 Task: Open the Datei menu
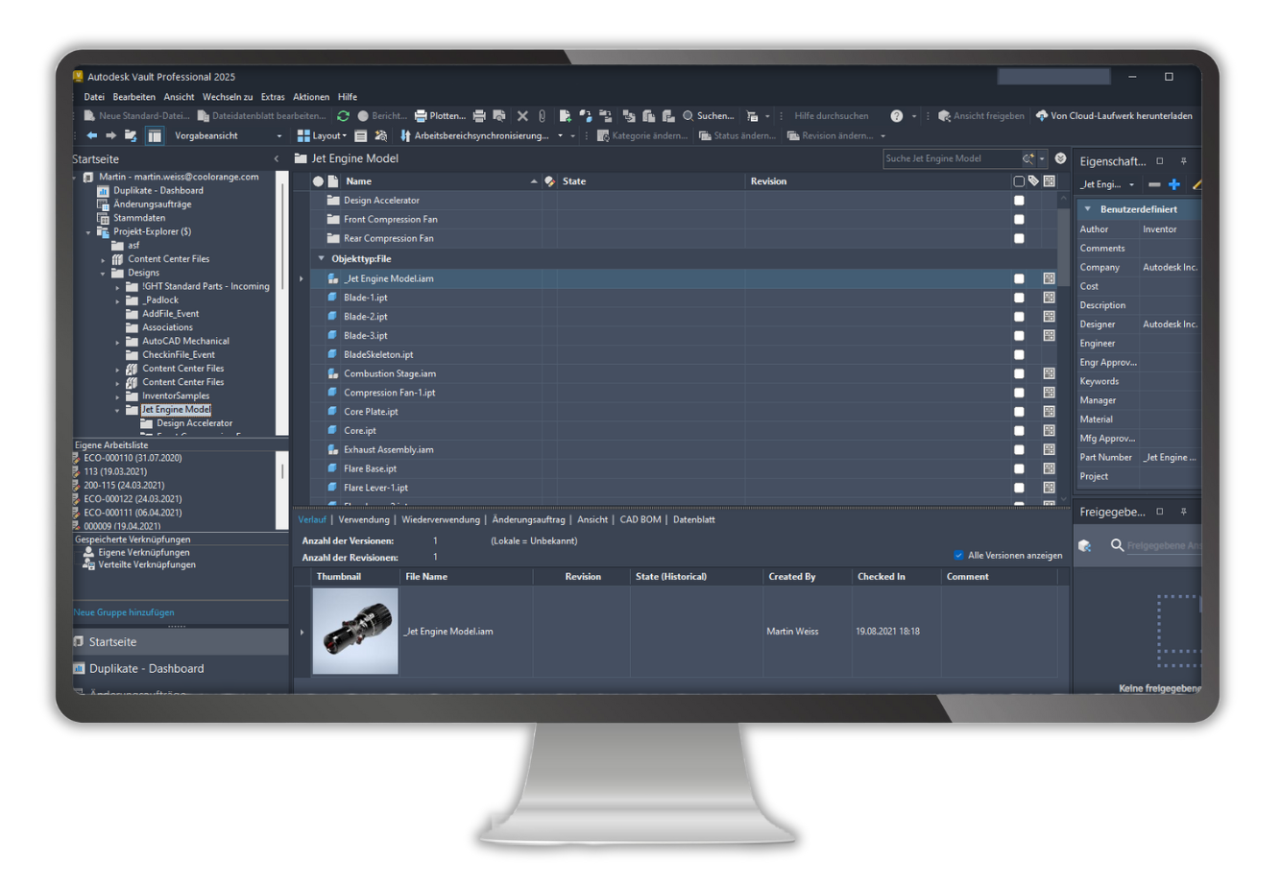pyautogui.click(x=94, y=97)
